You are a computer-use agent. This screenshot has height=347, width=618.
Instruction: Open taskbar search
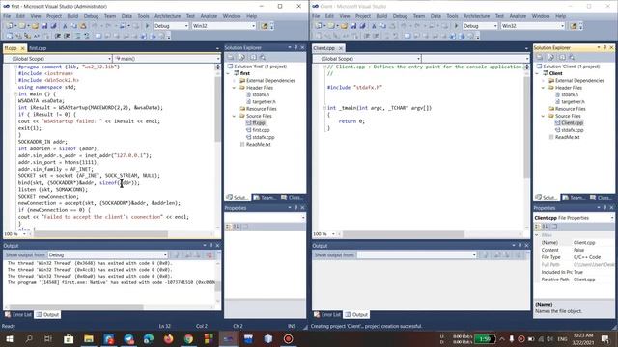29,338
